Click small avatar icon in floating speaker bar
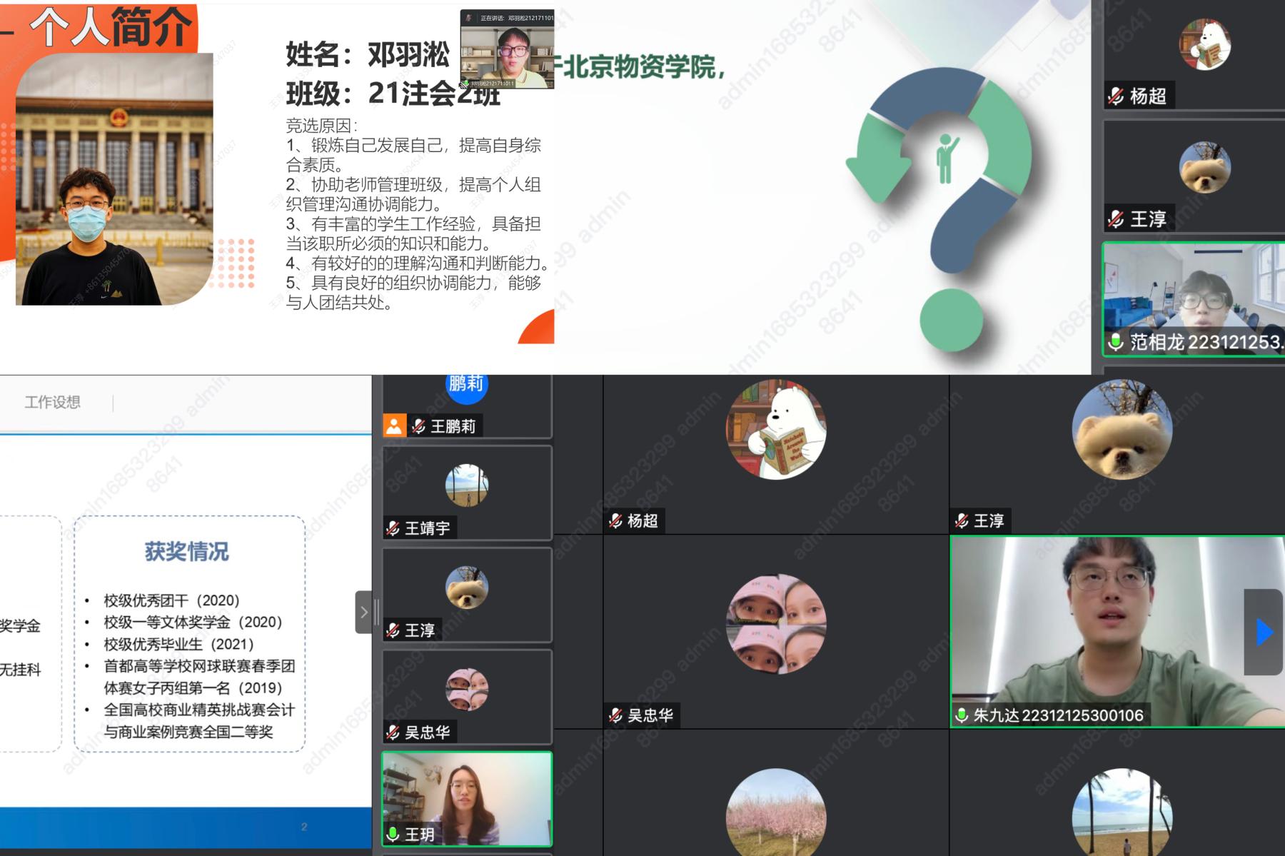Viewport: 1285px width, 856px height. pyautogui.click(x=469, y=18)
